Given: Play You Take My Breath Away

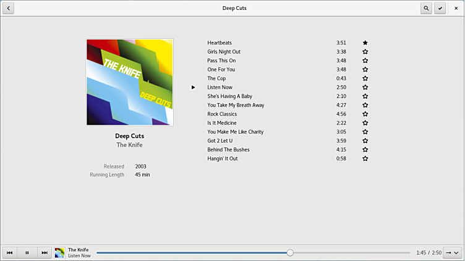Looking at the screenshot, I should coord(236,105).
